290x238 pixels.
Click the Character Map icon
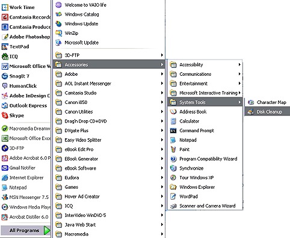(251, 102)
